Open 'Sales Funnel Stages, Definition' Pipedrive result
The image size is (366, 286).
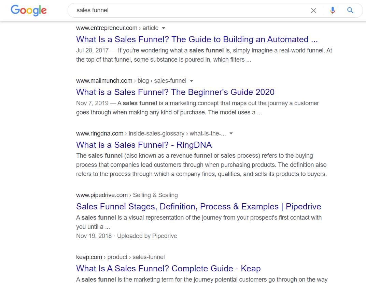point(198,206)
